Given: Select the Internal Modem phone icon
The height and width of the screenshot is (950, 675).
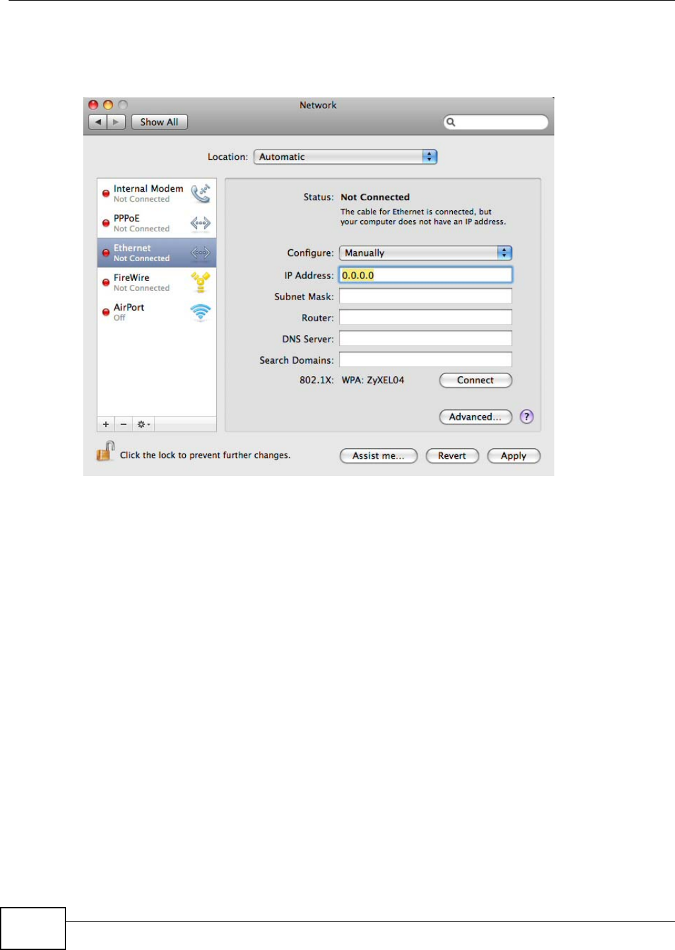Looking at the screenshot, I should click(200, 194).
